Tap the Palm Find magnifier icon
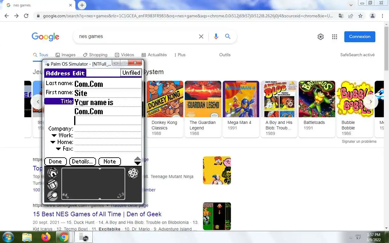The width and height of the screenshot is (389, 243). [53, 196]
